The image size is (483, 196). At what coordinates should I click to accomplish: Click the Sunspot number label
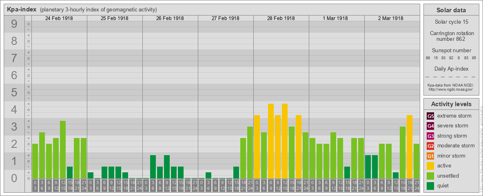click(x=451, y=51)
